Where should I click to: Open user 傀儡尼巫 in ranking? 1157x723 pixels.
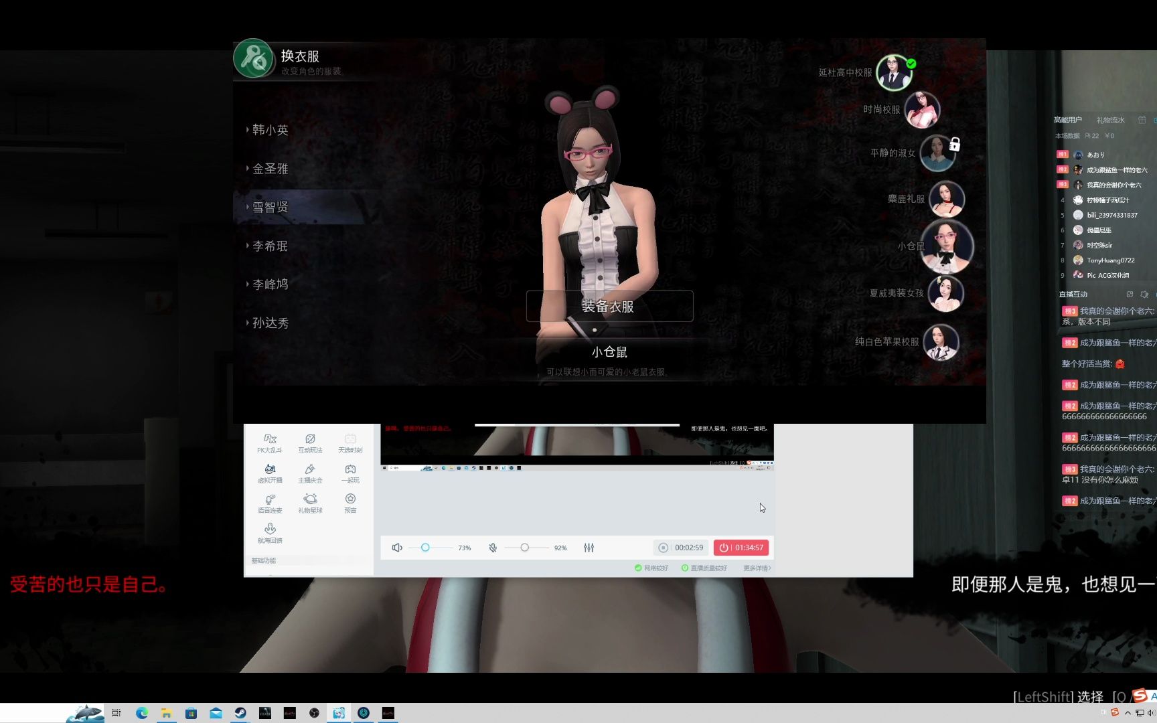(x=1099, y=230)
